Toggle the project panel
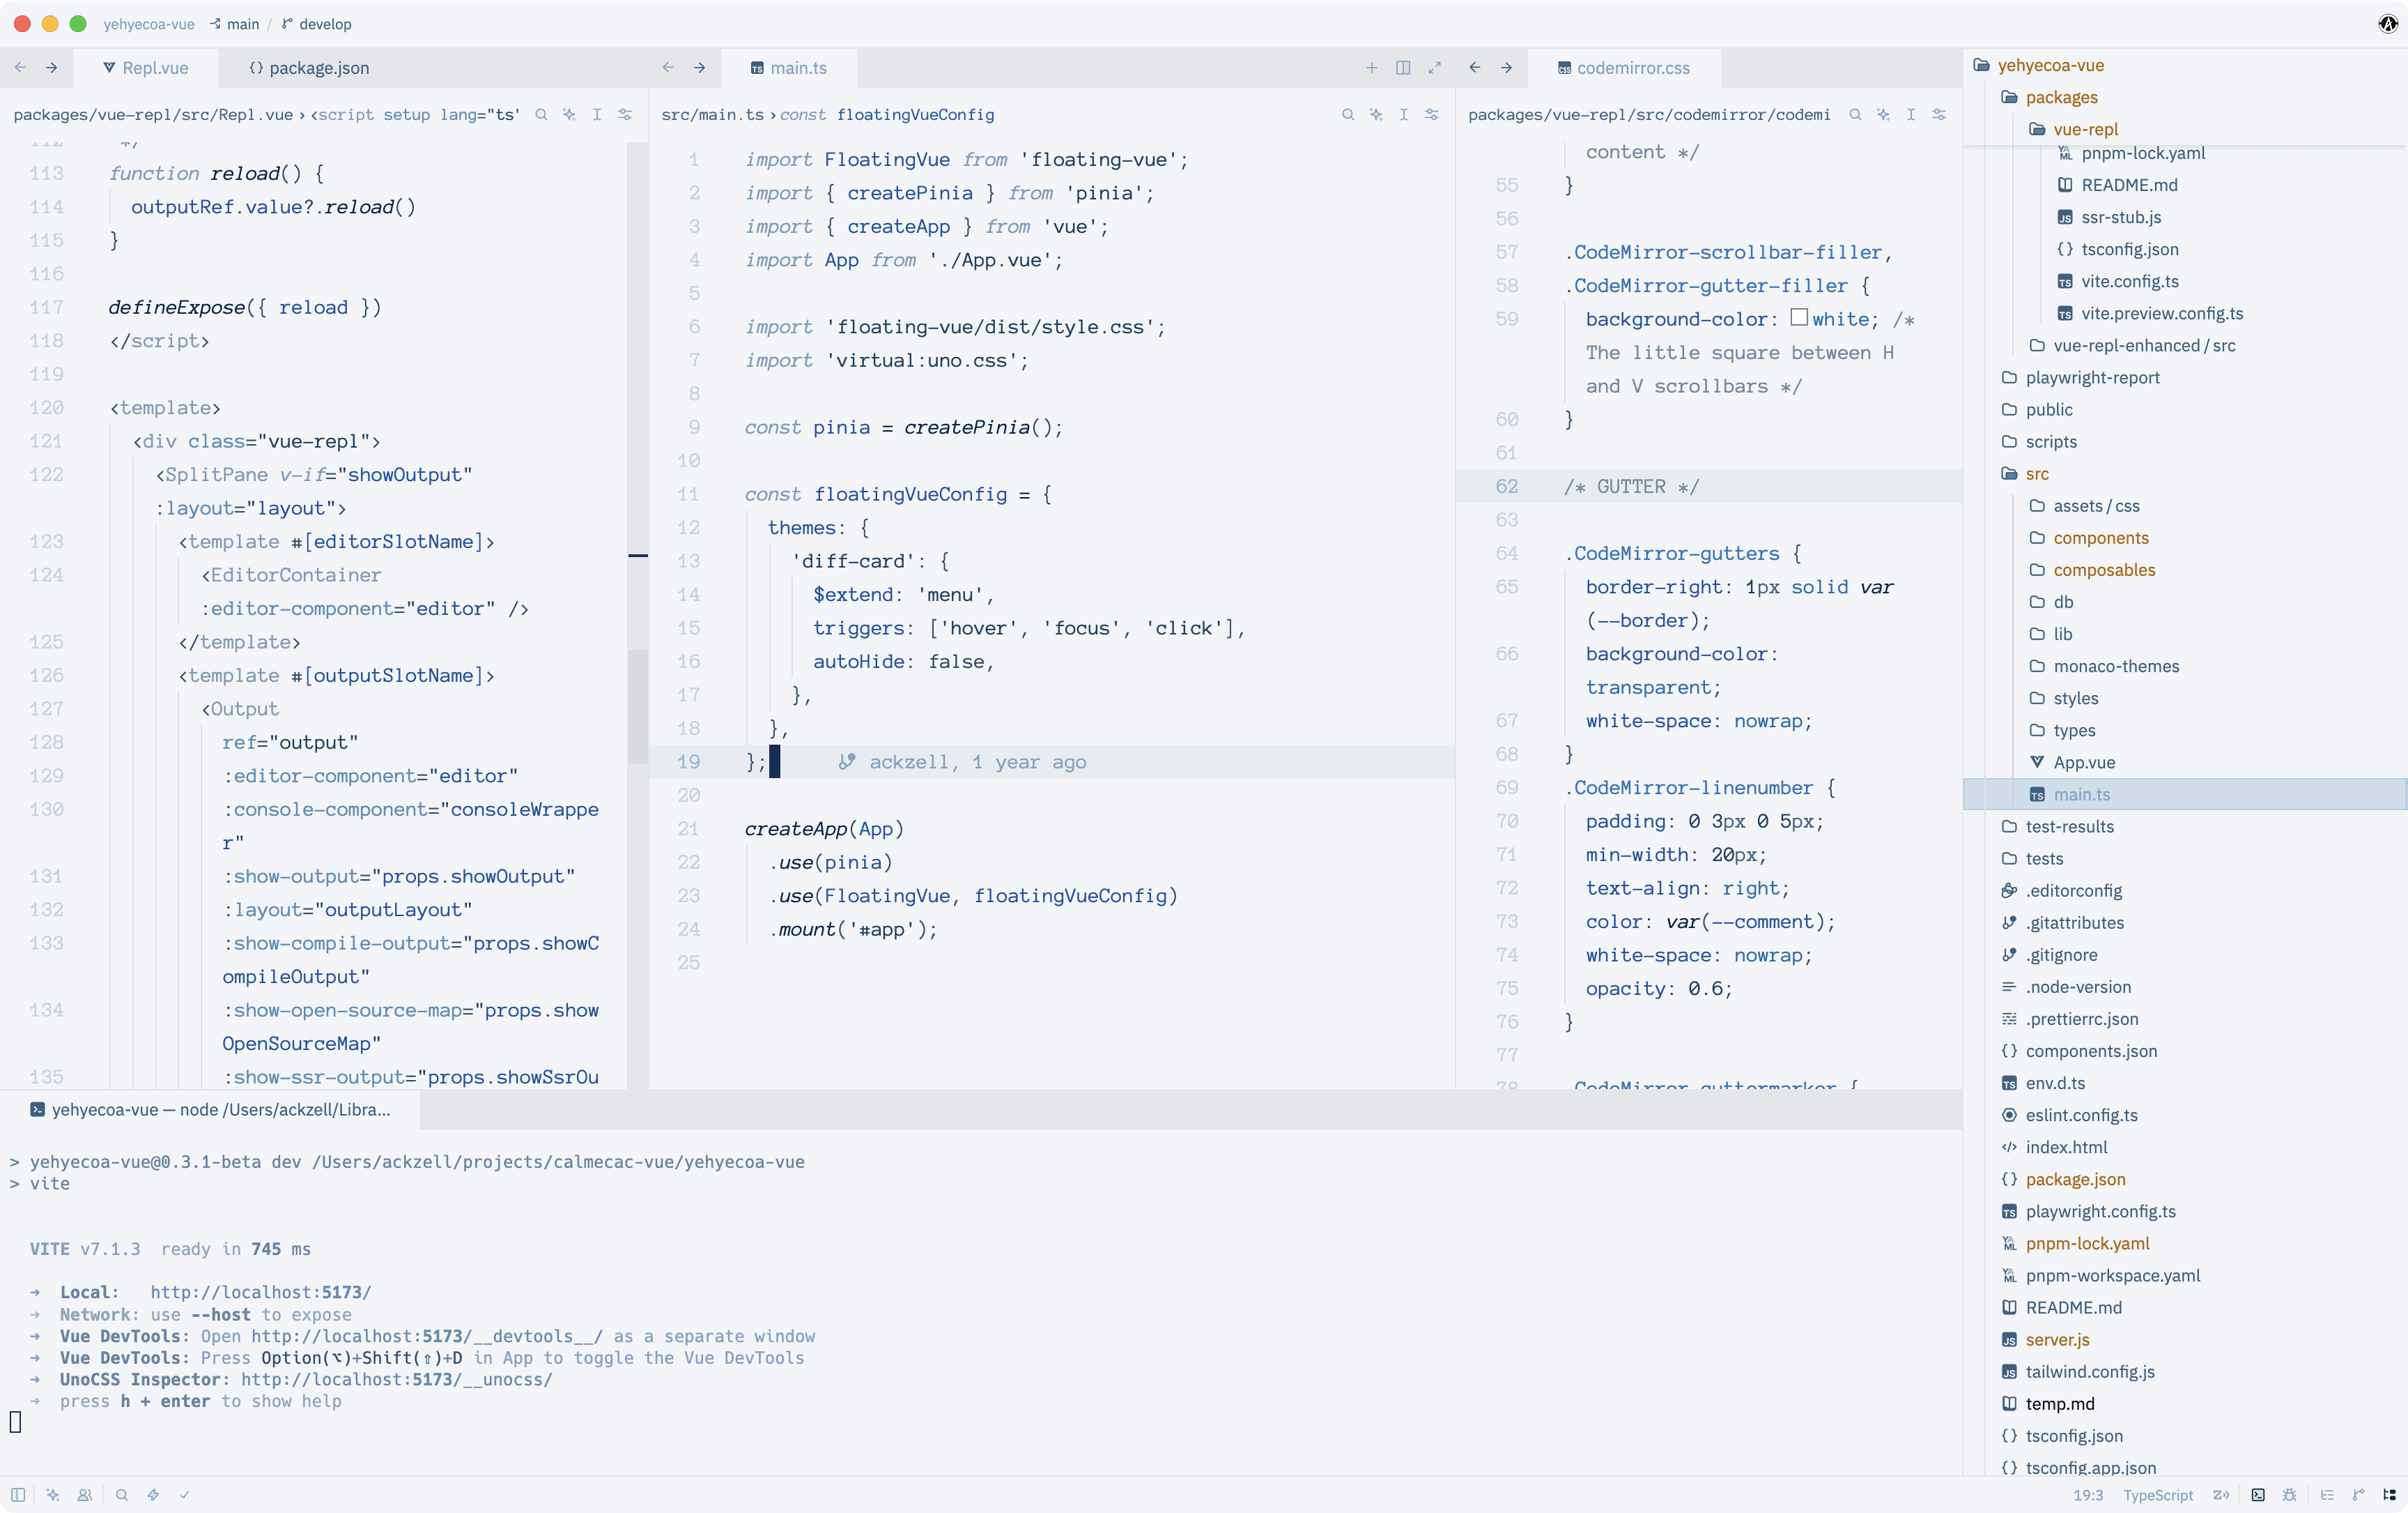This screenshot has height=1513, width=2408. (x=2389, y=1495)
